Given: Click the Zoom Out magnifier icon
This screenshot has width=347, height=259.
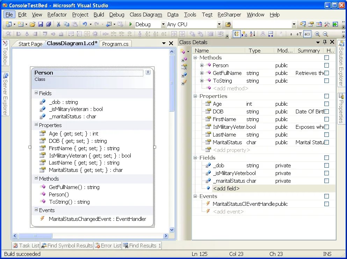Looking at the screenshot, I should click(x=325, y=34).
